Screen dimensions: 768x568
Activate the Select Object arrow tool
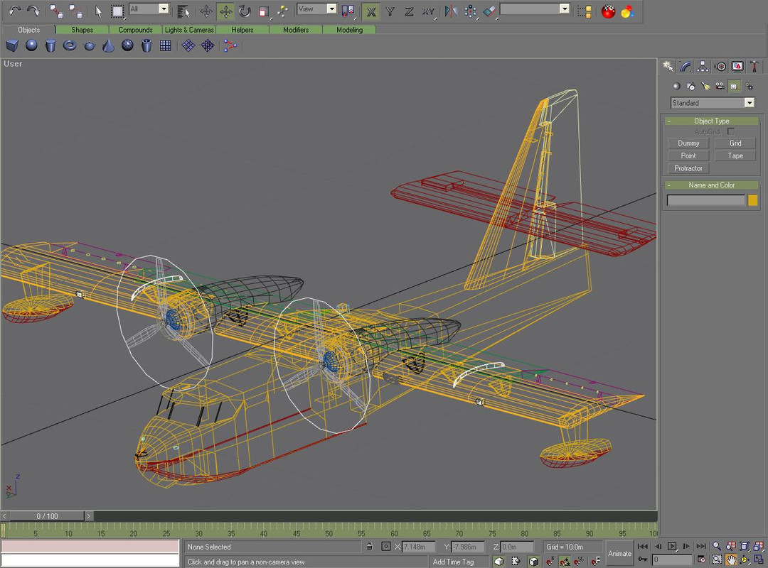point(98,11)
